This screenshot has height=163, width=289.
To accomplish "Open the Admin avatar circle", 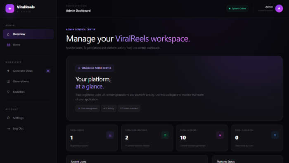I will (279, 9).
